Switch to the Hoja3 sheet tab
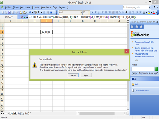 point(27,113)
